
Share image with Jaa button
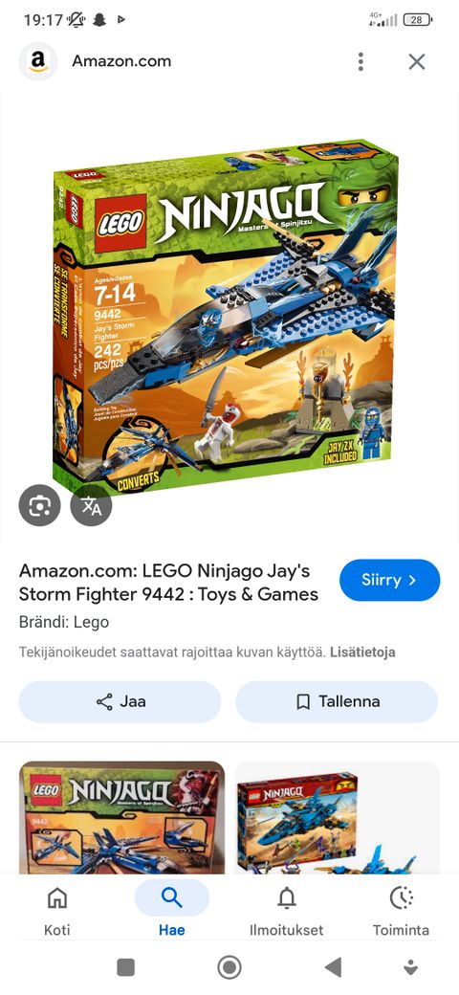(x=120, y=702)
